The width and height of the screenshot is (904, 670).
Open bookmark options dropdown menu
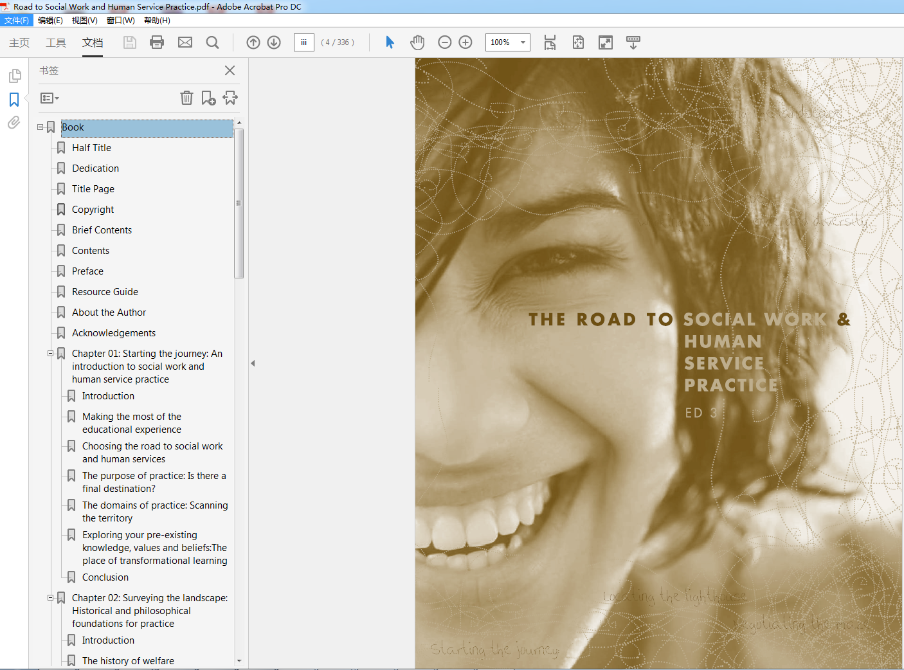[x=50, y=98]
